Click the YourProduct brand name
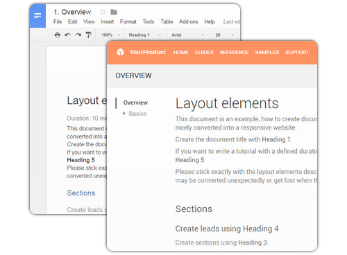347x255 pixels. click(x=148, y=52)
